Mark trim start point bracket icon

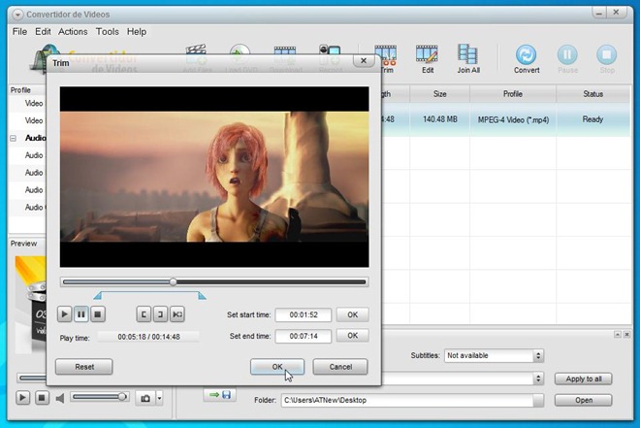(144, 314)
